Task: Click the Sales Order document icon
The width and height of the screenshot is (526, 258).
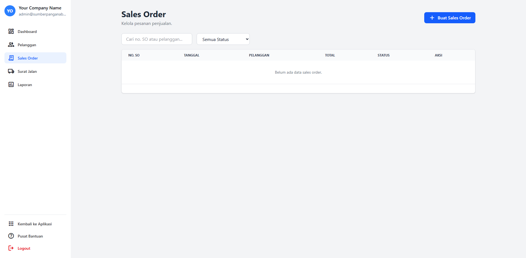Action: coord(11,58)
